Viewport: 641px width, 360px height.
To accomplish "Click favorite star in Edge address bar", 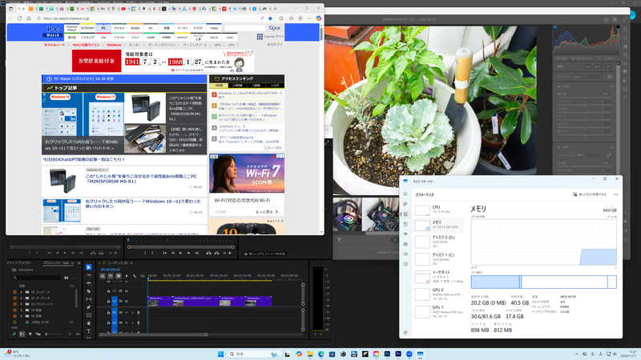I will click(270, 18).
